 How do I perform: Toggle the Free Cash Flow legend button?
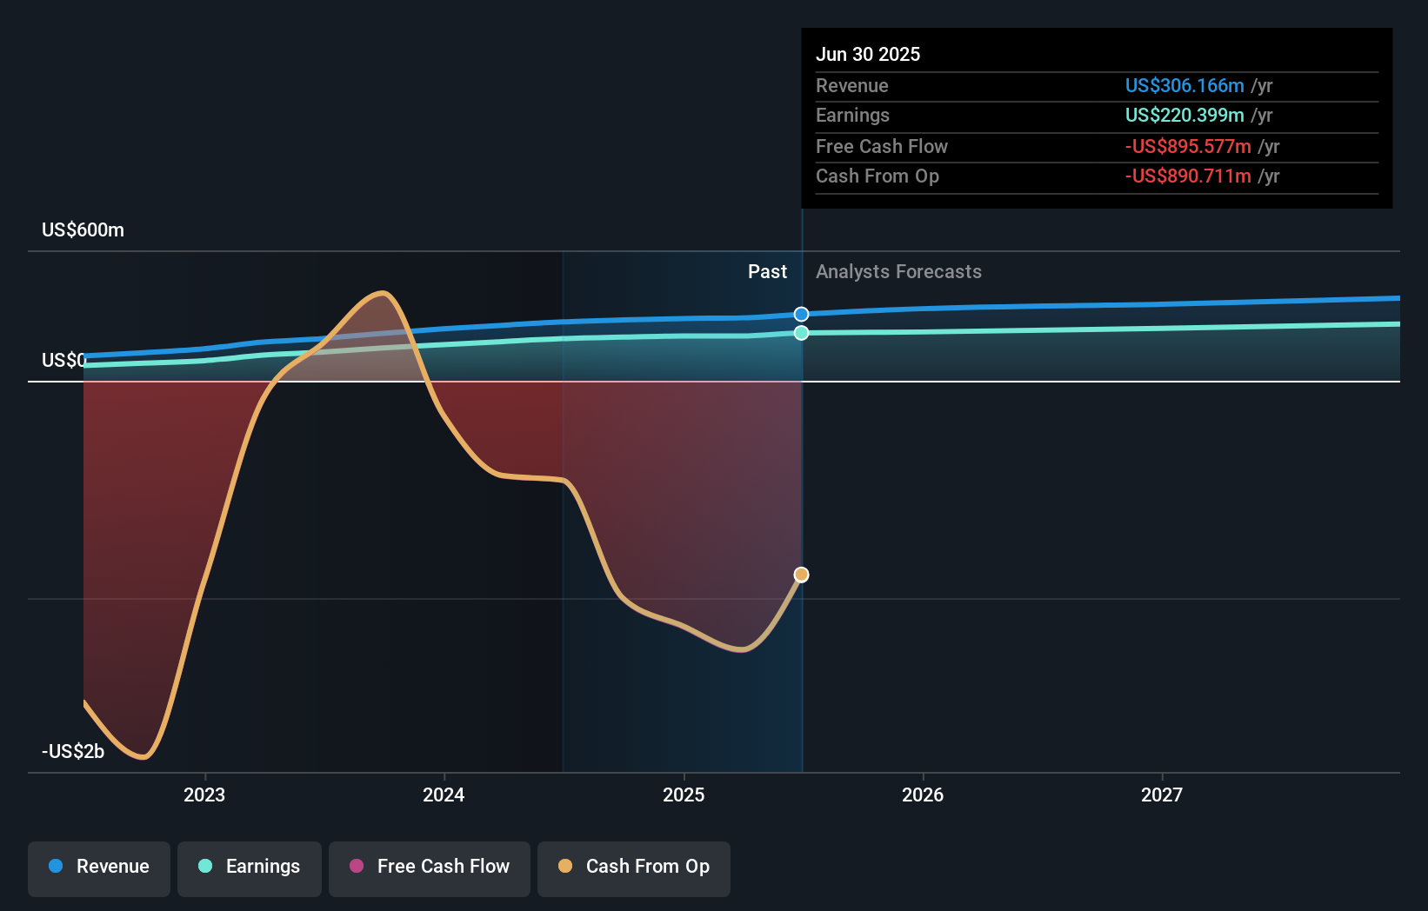pos(430,868)
